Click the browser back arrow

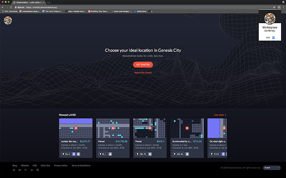pyautogui.click(x=3, y=7)
